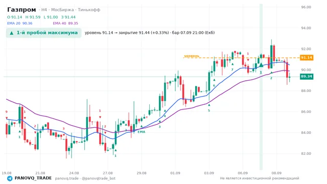Click the "1-й пробой максимума" badge
The width and height of the screenshot is (327, 184).
tap(43, 33)
